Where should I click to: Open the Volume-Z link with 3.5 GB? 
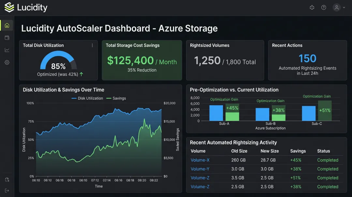(200, 178)
